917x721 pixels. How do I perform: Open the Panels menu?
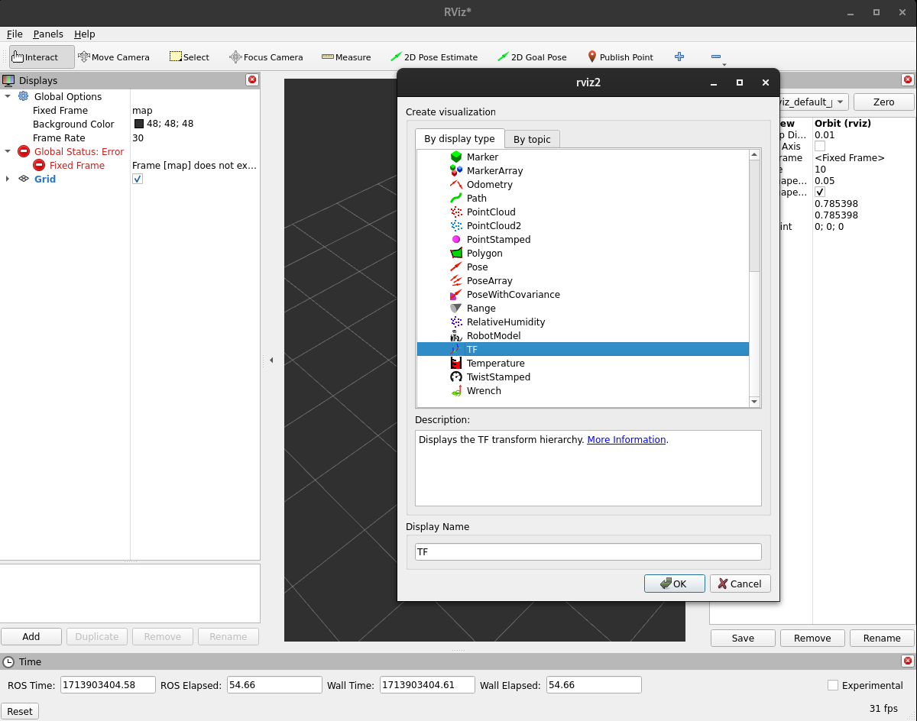coord(48,34)
